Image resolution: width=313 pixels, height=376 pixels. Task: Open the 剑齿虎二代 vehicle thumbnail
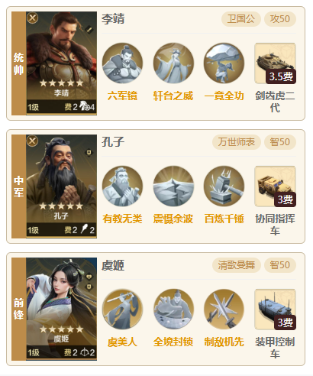275,63
